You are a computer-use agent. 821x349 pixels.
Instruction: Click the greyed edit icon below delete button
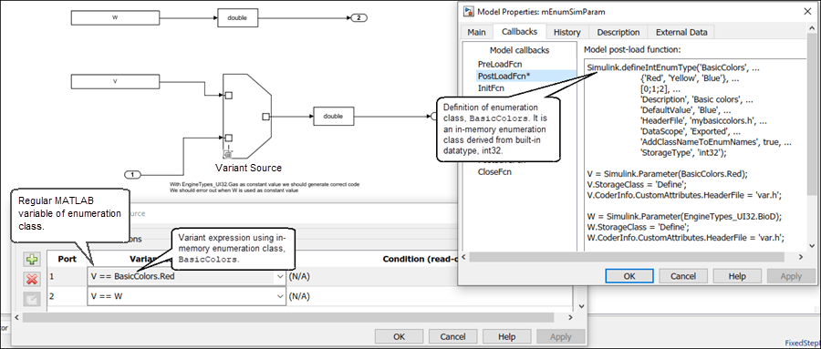point(31,299)
